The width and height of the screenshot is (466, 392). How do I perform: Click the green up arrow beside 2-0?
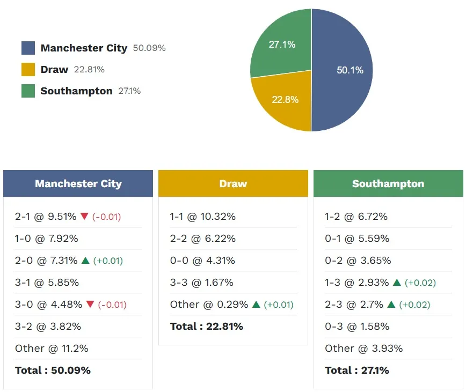click(x=85, y=261)
